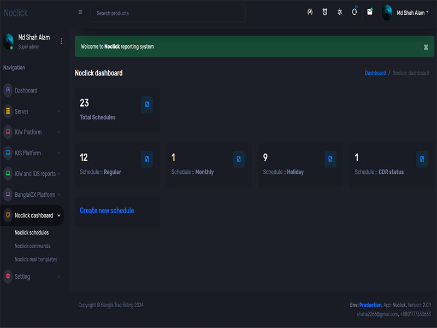Click the Search products input field
This screenshot has width=437, height=328.
168,13
